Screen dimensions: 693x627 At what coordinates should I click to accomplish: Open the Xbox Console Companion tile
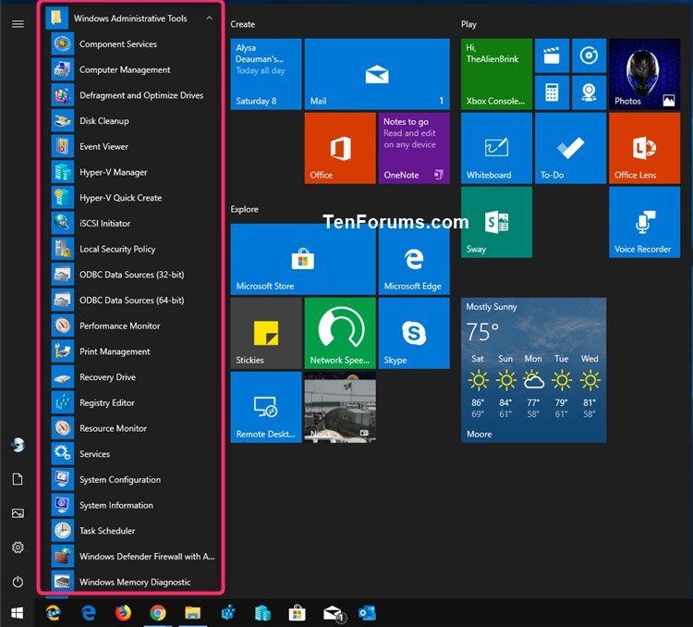point(496,74)
